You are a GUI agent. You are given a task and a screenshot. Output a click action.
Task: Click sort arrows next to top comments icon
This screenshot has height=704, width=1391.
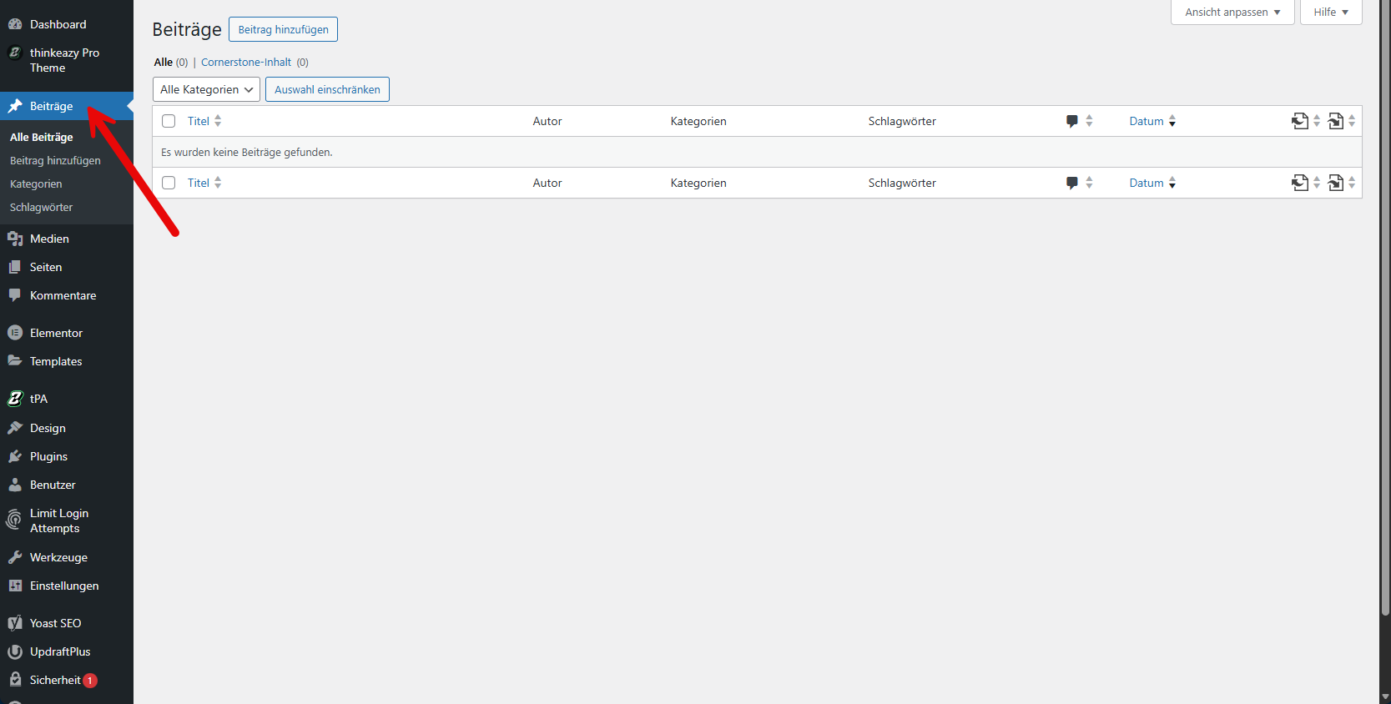pos(1089,121)
